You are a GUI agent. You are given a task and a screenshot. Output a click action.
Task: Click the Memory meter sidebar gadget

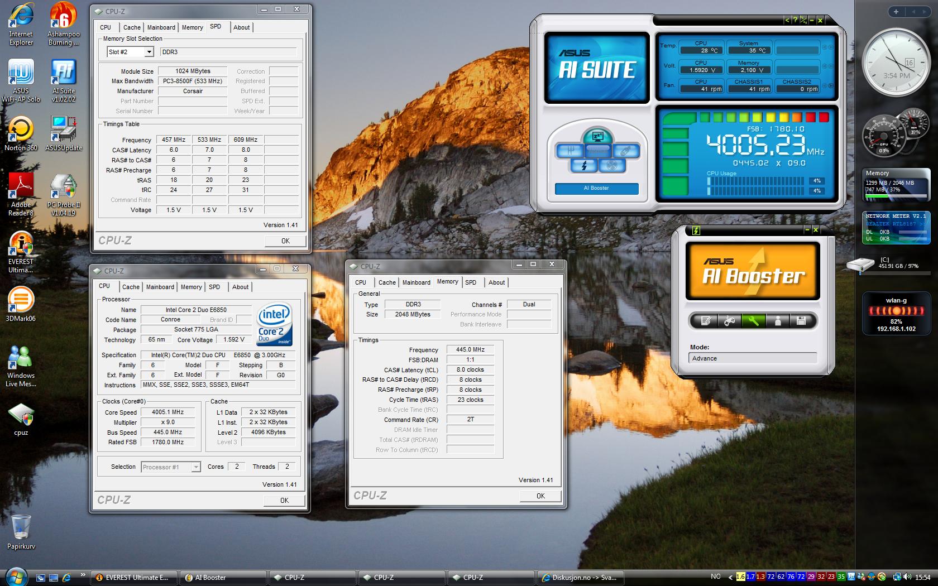(895, 185)
